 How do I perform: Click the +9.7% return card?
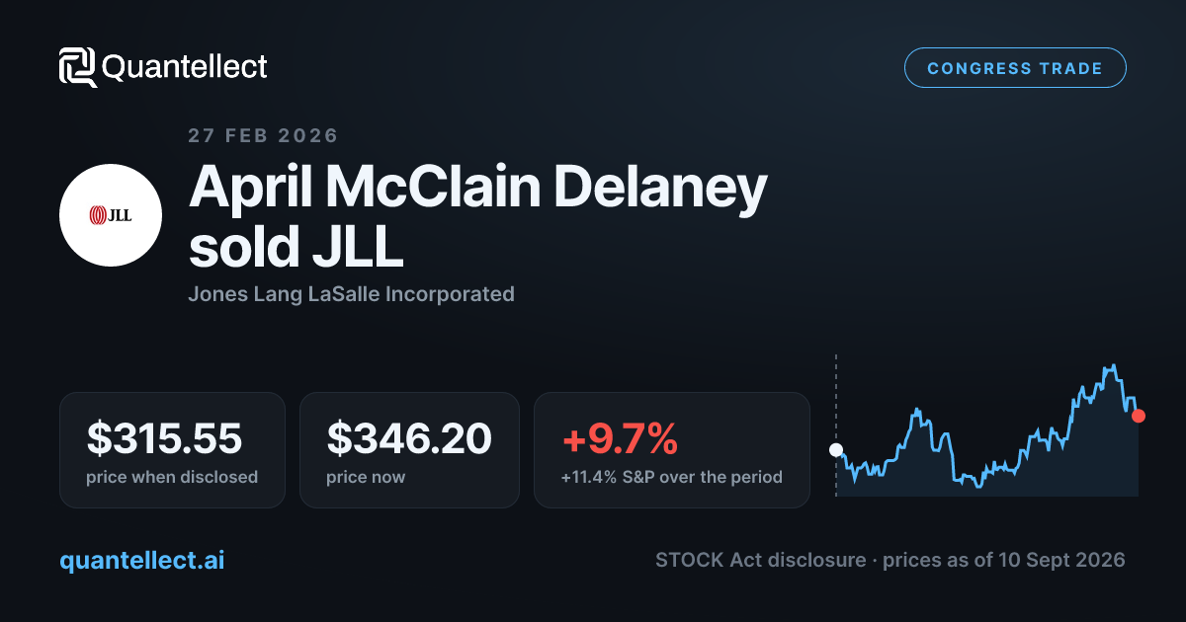pos(672,450)
